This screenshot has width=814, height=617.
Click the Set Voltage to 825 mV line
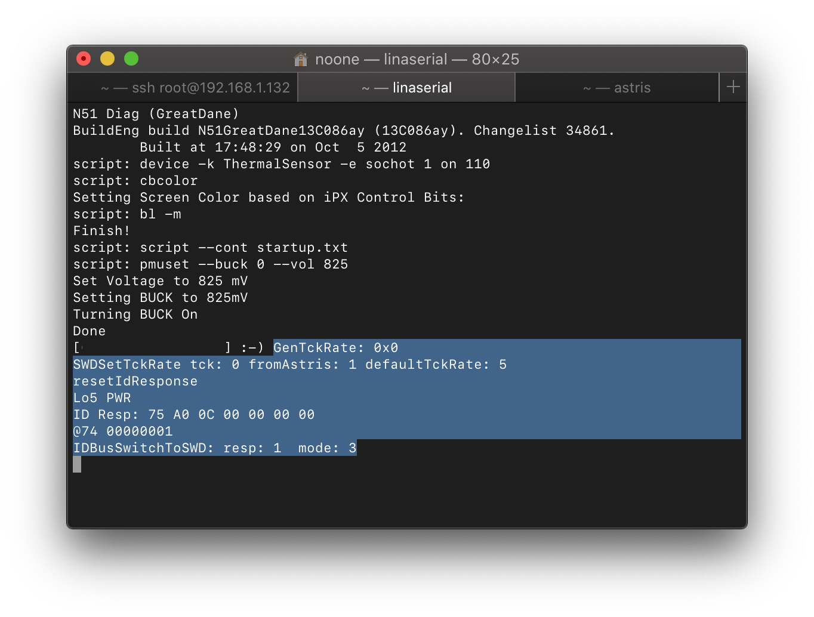(x=161, y=280)
